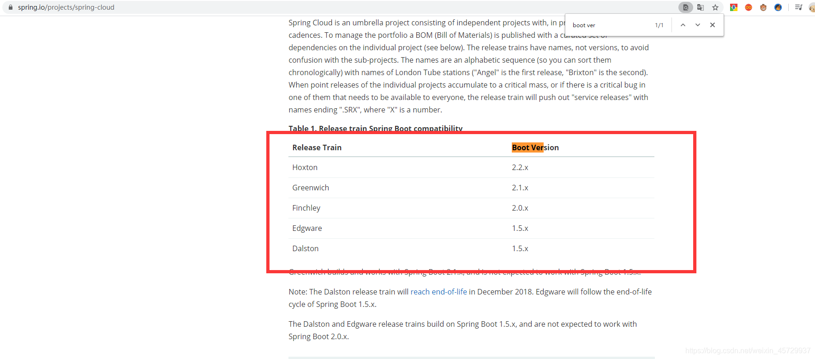
Task: Click the find-in-page magnifier icon in address bar
Action: 685,7
